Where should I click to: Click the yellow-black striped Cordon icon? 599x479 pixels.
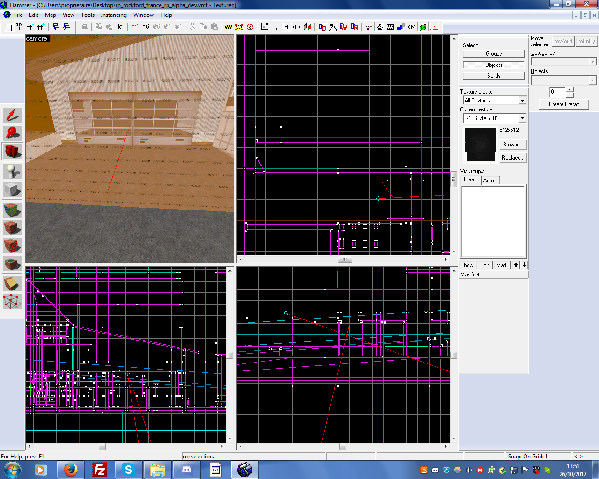coord(228,27)
